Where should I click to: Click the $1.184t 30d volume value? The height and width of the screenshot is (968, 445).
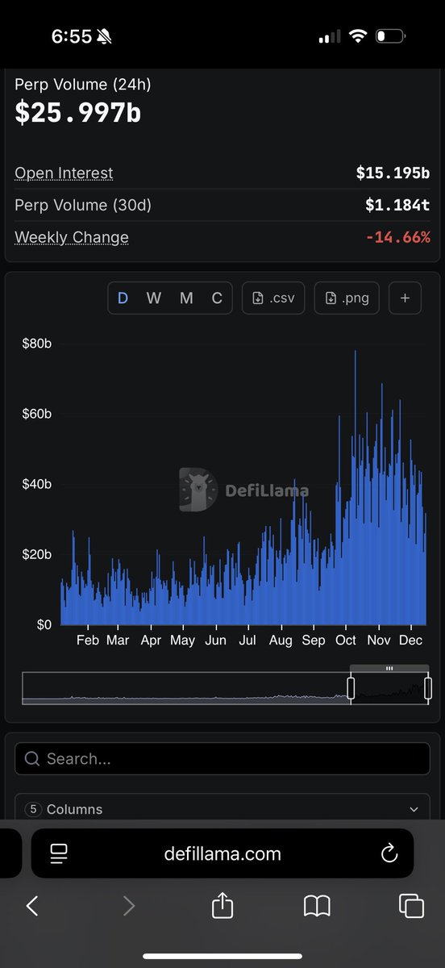[397, 205]
